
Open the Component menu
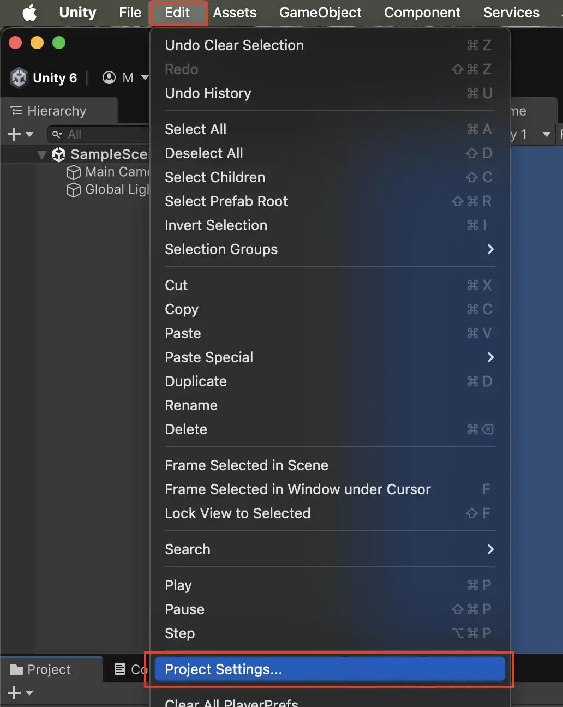[x=422, y=13]
